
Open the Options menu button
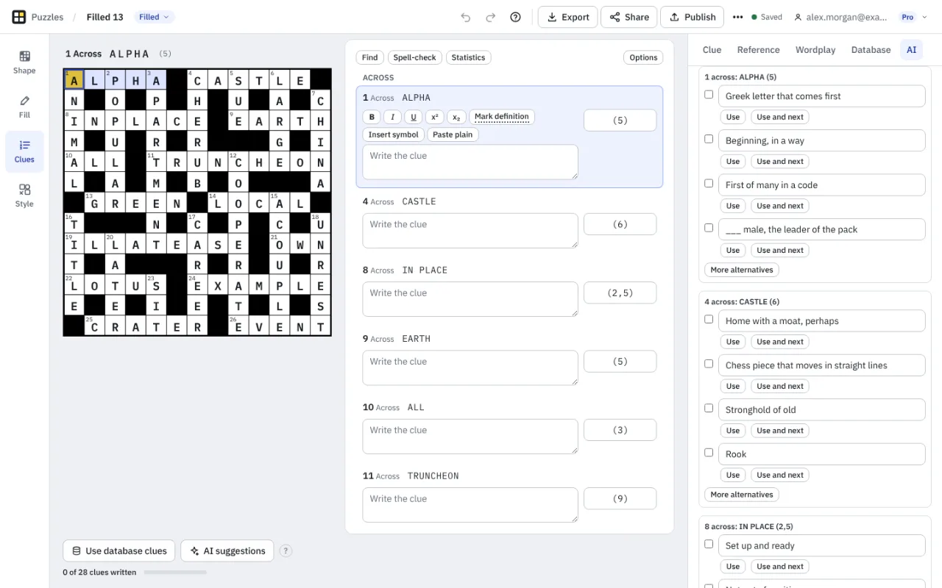pos(643,57)
